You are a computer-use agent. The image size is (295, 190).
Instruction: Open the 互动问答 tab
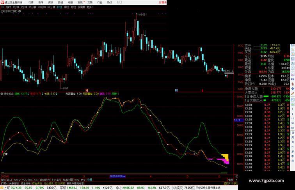click(x=60, y=183)
